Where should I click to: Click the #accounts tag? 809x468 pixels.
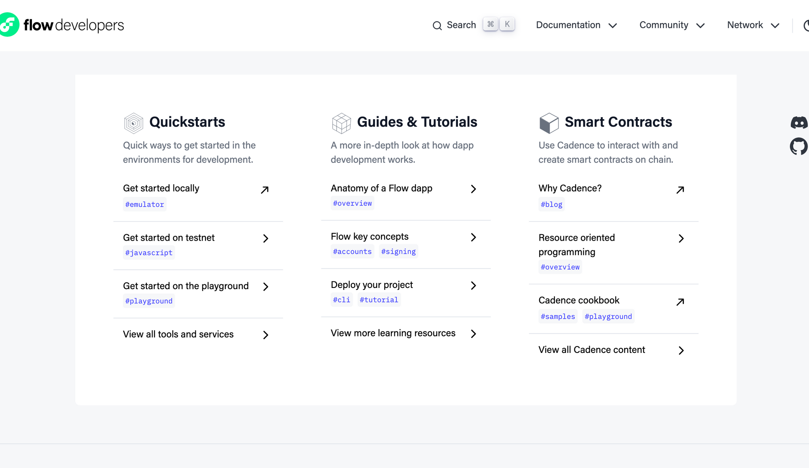point(352,252)
